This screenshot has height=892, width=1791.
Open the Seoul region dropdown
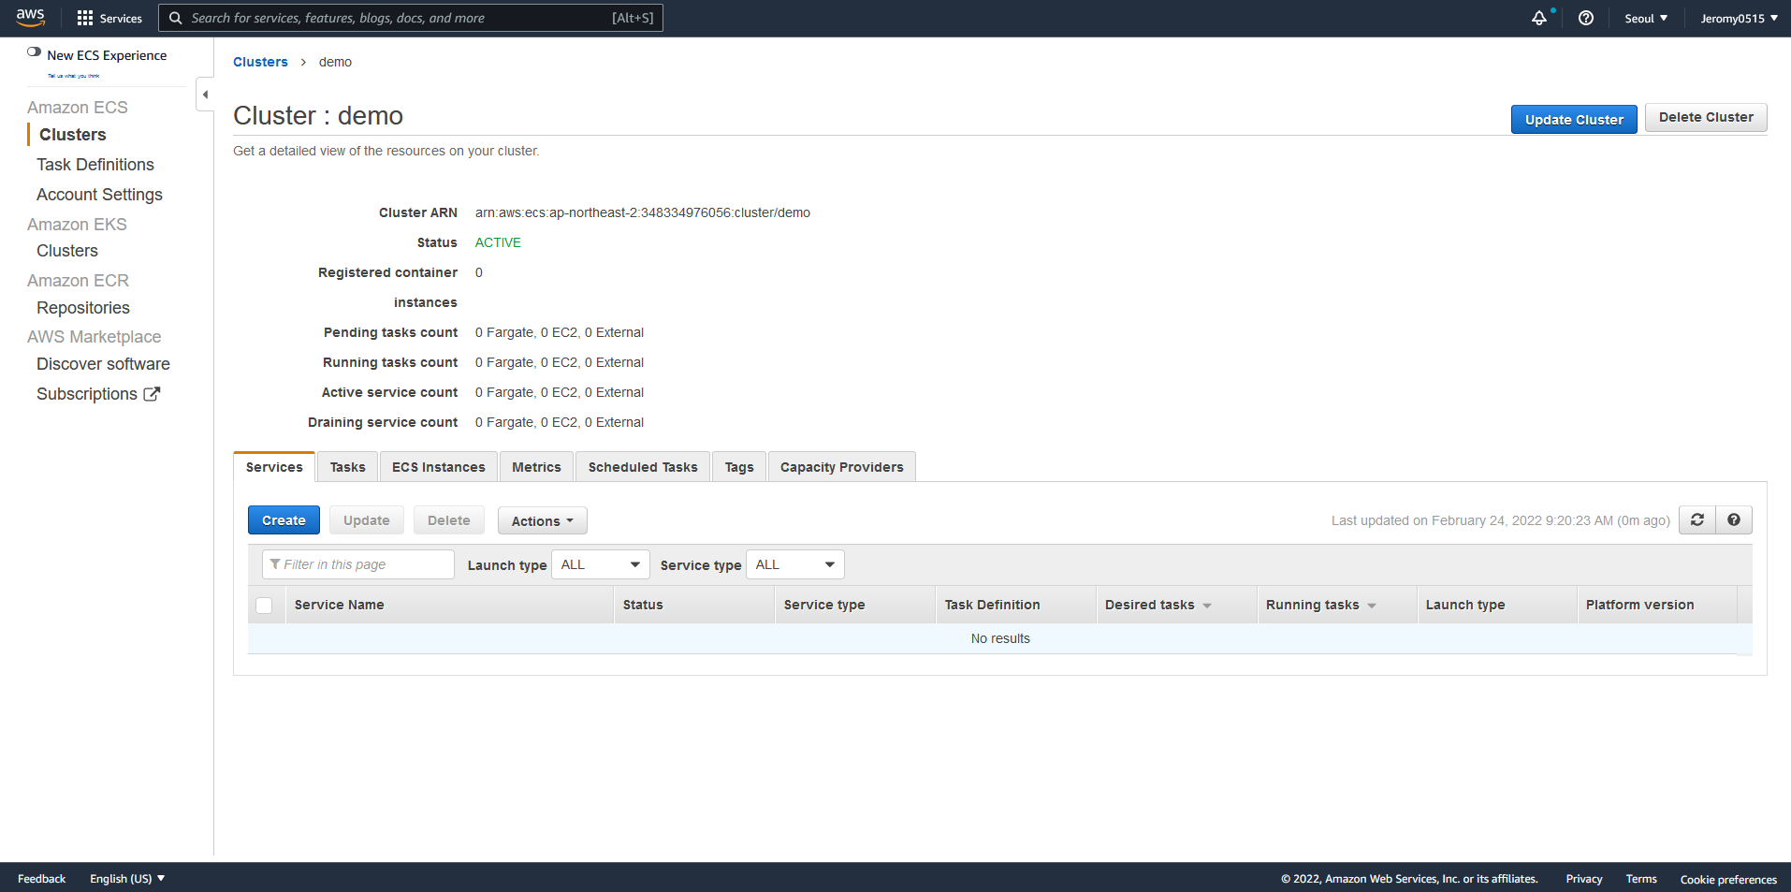tap(1646, 18)
